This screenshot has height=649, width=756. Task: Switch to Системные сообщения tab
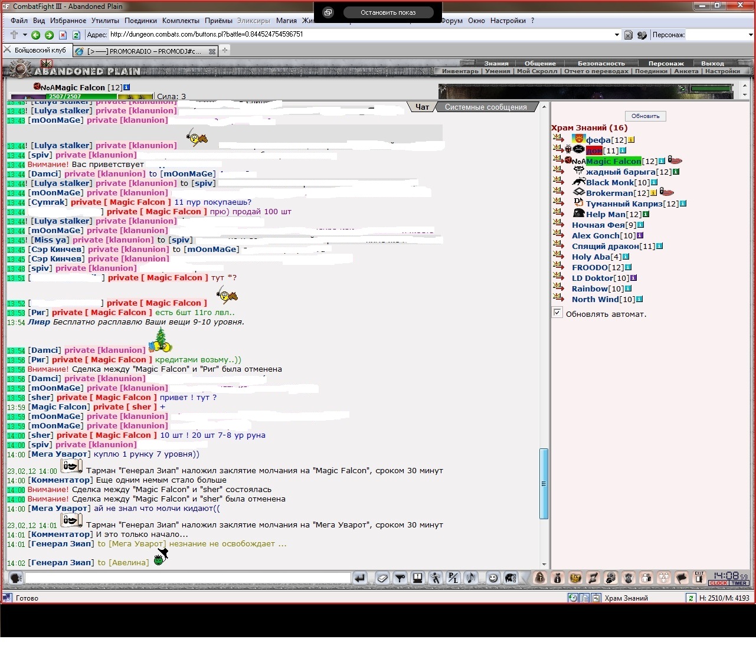point(486,107)
